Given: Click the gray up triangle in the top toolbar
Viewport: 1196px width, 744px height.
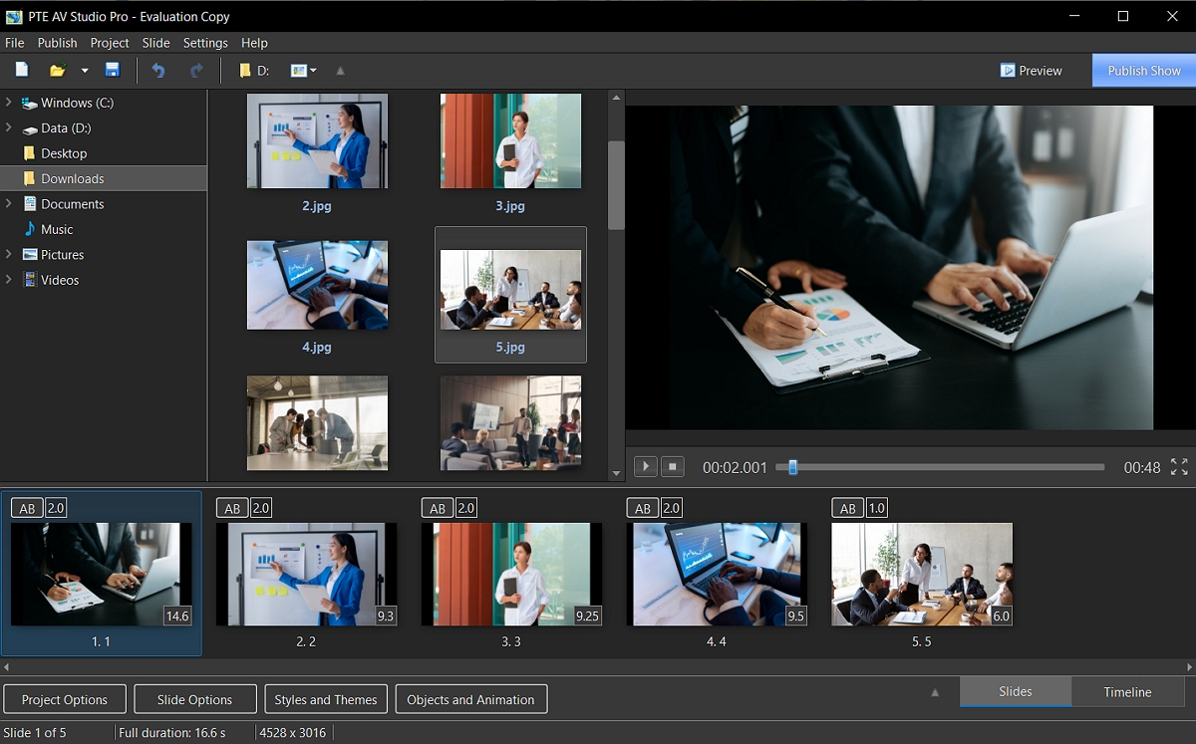Looking at the screenshot, I should [340, 71].
